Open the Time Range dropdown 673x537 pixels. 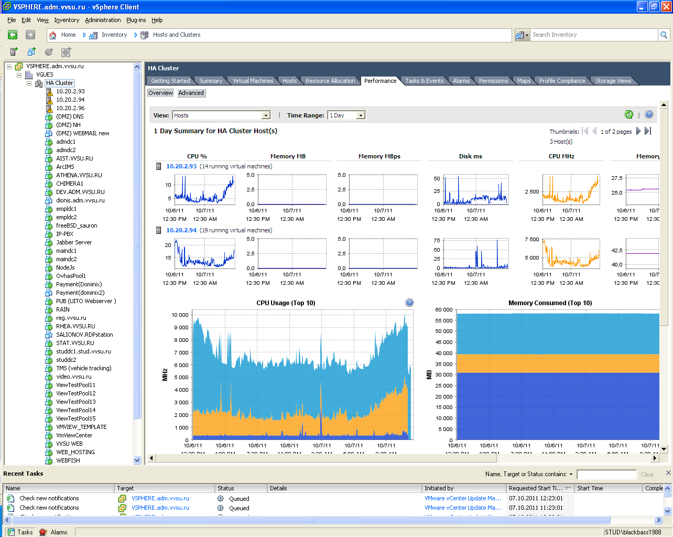361,115
